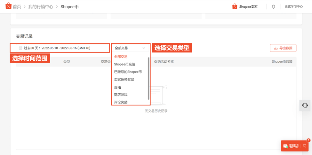312x155 pixels.
Task: Collapse the 全部交易 dropdown chevron
Action: pos(144,48)
